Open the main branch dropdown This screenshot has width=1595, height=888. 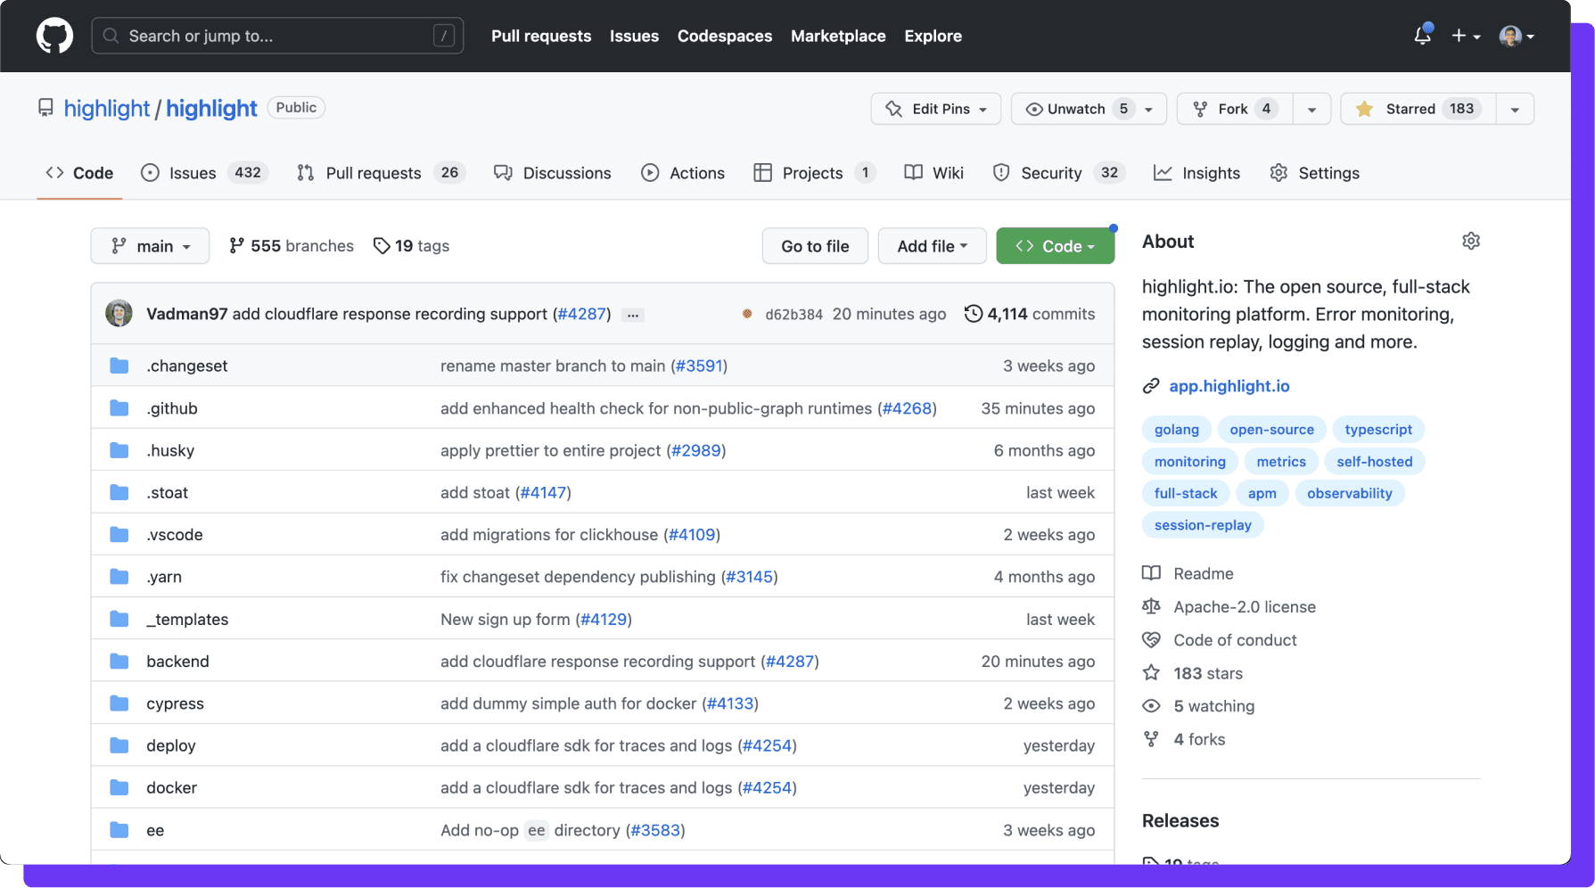(150, 245)
